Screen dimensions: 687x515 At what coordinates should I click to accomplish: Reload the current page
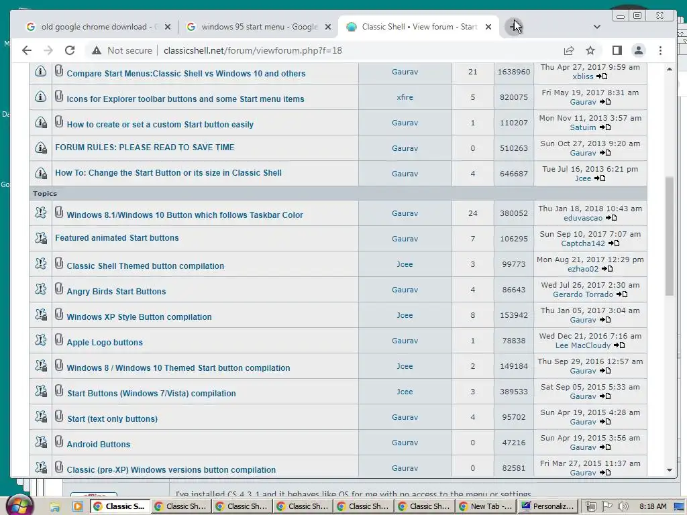(70, 50)
